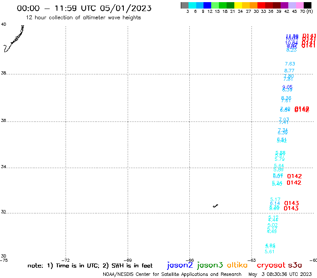The image size is (317, 278).
Task: Select the purple swatch in the legend
Action: (x=284, y=5)
